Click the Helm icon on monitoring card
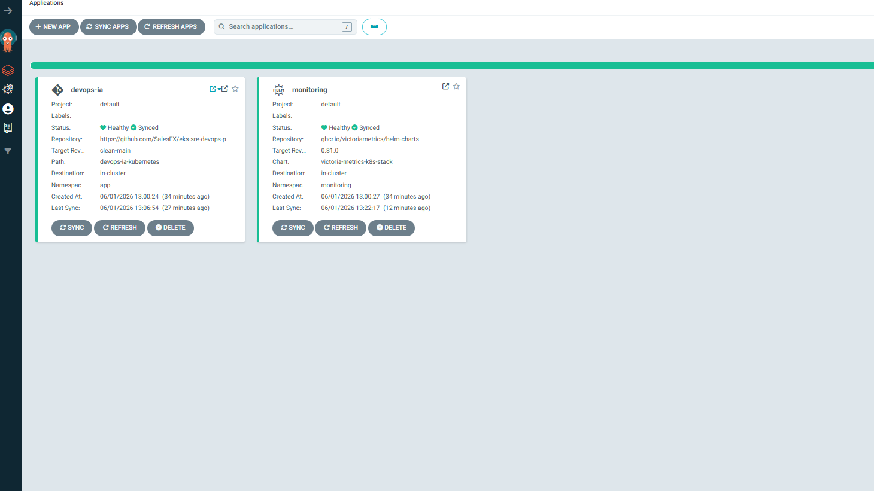Viewport: 874px width, 491px height. (279, 90)
